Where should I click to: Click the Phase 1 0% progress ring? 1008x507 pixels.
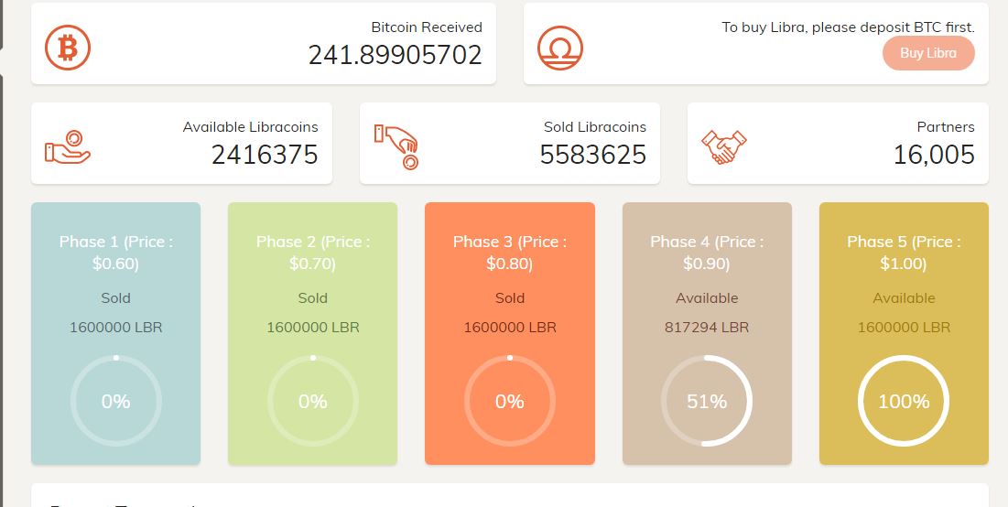[116, 401]
